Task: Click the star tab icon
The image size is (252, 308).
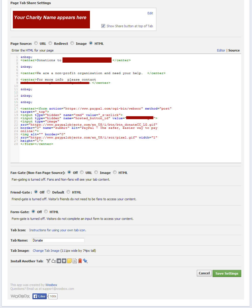Action: [x=64, y=261]
